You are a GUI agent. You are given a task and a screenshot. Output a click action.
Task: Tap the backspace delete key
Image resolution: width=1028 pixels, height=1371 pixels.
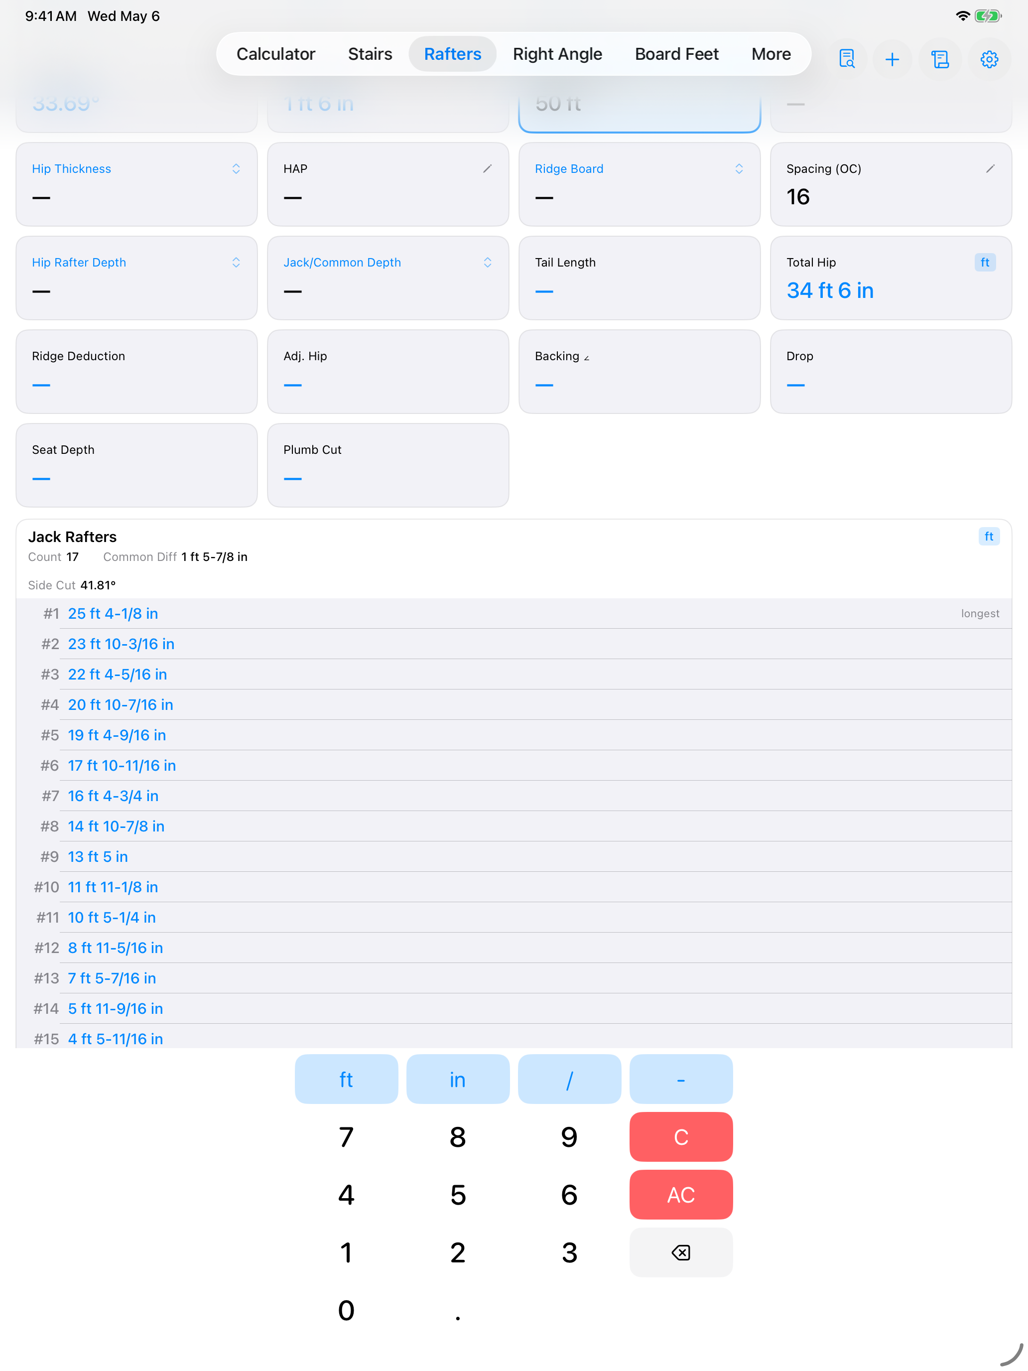680,1252
